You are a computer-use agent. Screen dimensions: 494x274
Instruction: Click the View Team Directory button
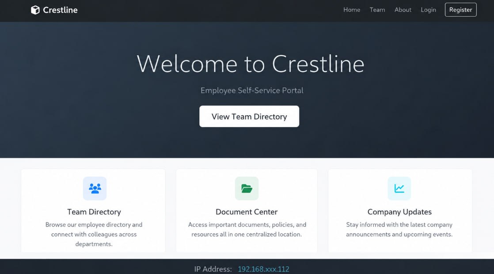(x=249, y=117)
